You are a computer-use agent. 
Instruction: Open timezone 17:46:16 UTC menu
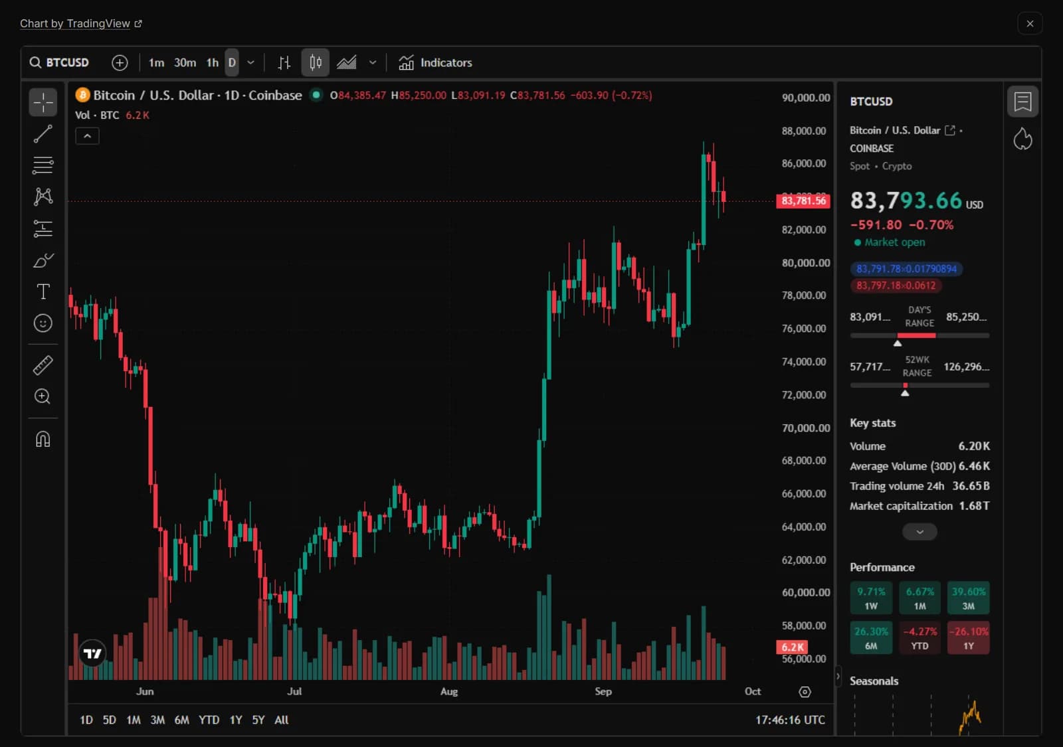[x=790, y=720]
